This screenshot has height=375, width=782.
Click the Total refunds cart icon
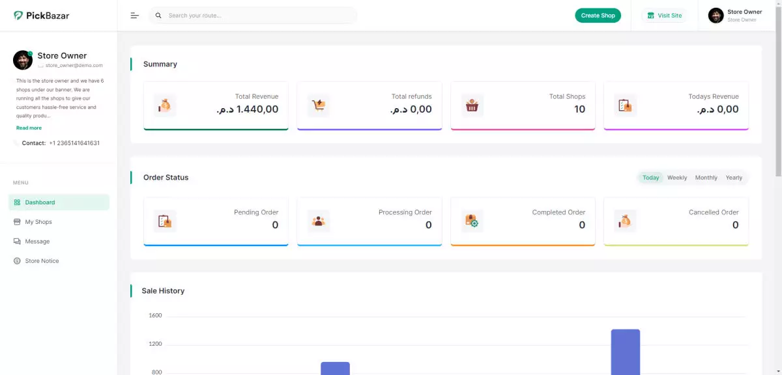pyautogui.click(x=319, y=105)
